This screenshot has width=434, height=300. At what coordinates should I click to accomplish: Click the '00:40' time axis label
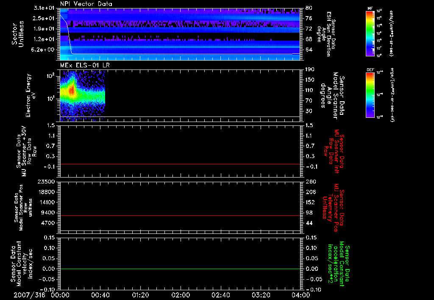pyautogui.click(x=100, y=295)
